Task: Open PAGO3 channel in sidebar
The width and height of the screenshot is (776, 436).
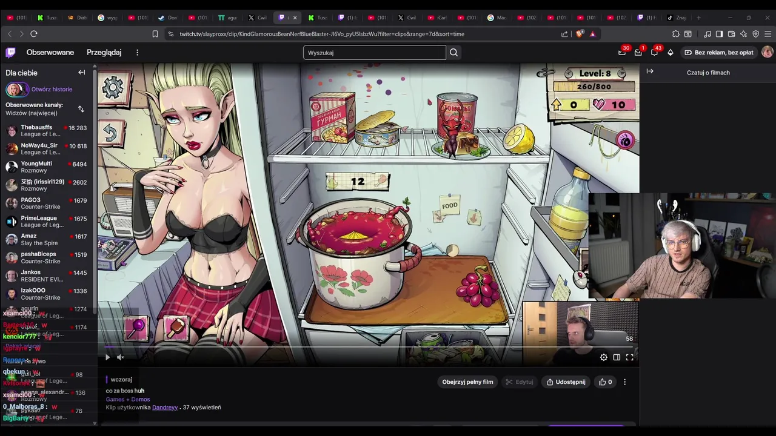Action: tap(47, 203)
